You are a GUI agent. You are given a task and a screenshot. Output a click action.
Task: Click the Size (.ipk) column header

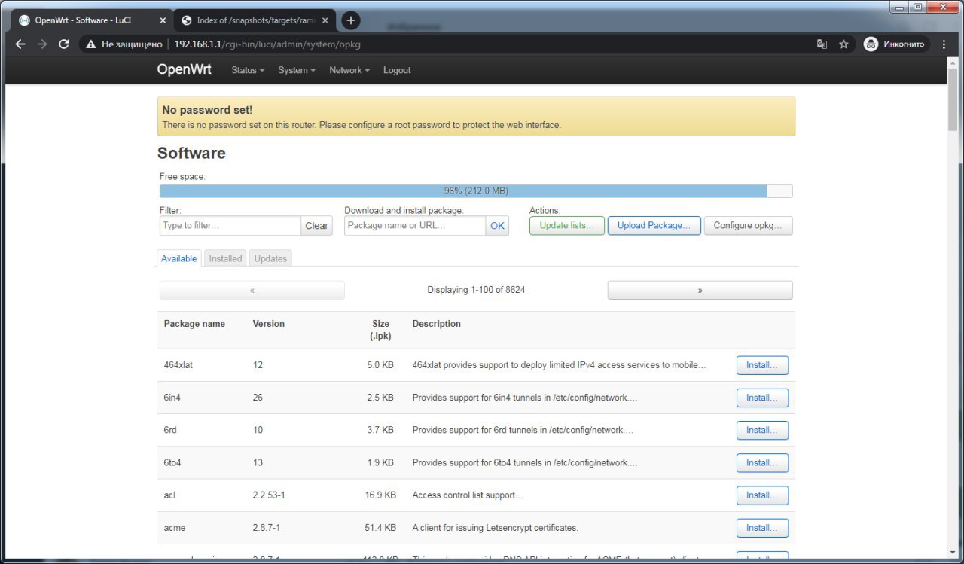point(380,330)
